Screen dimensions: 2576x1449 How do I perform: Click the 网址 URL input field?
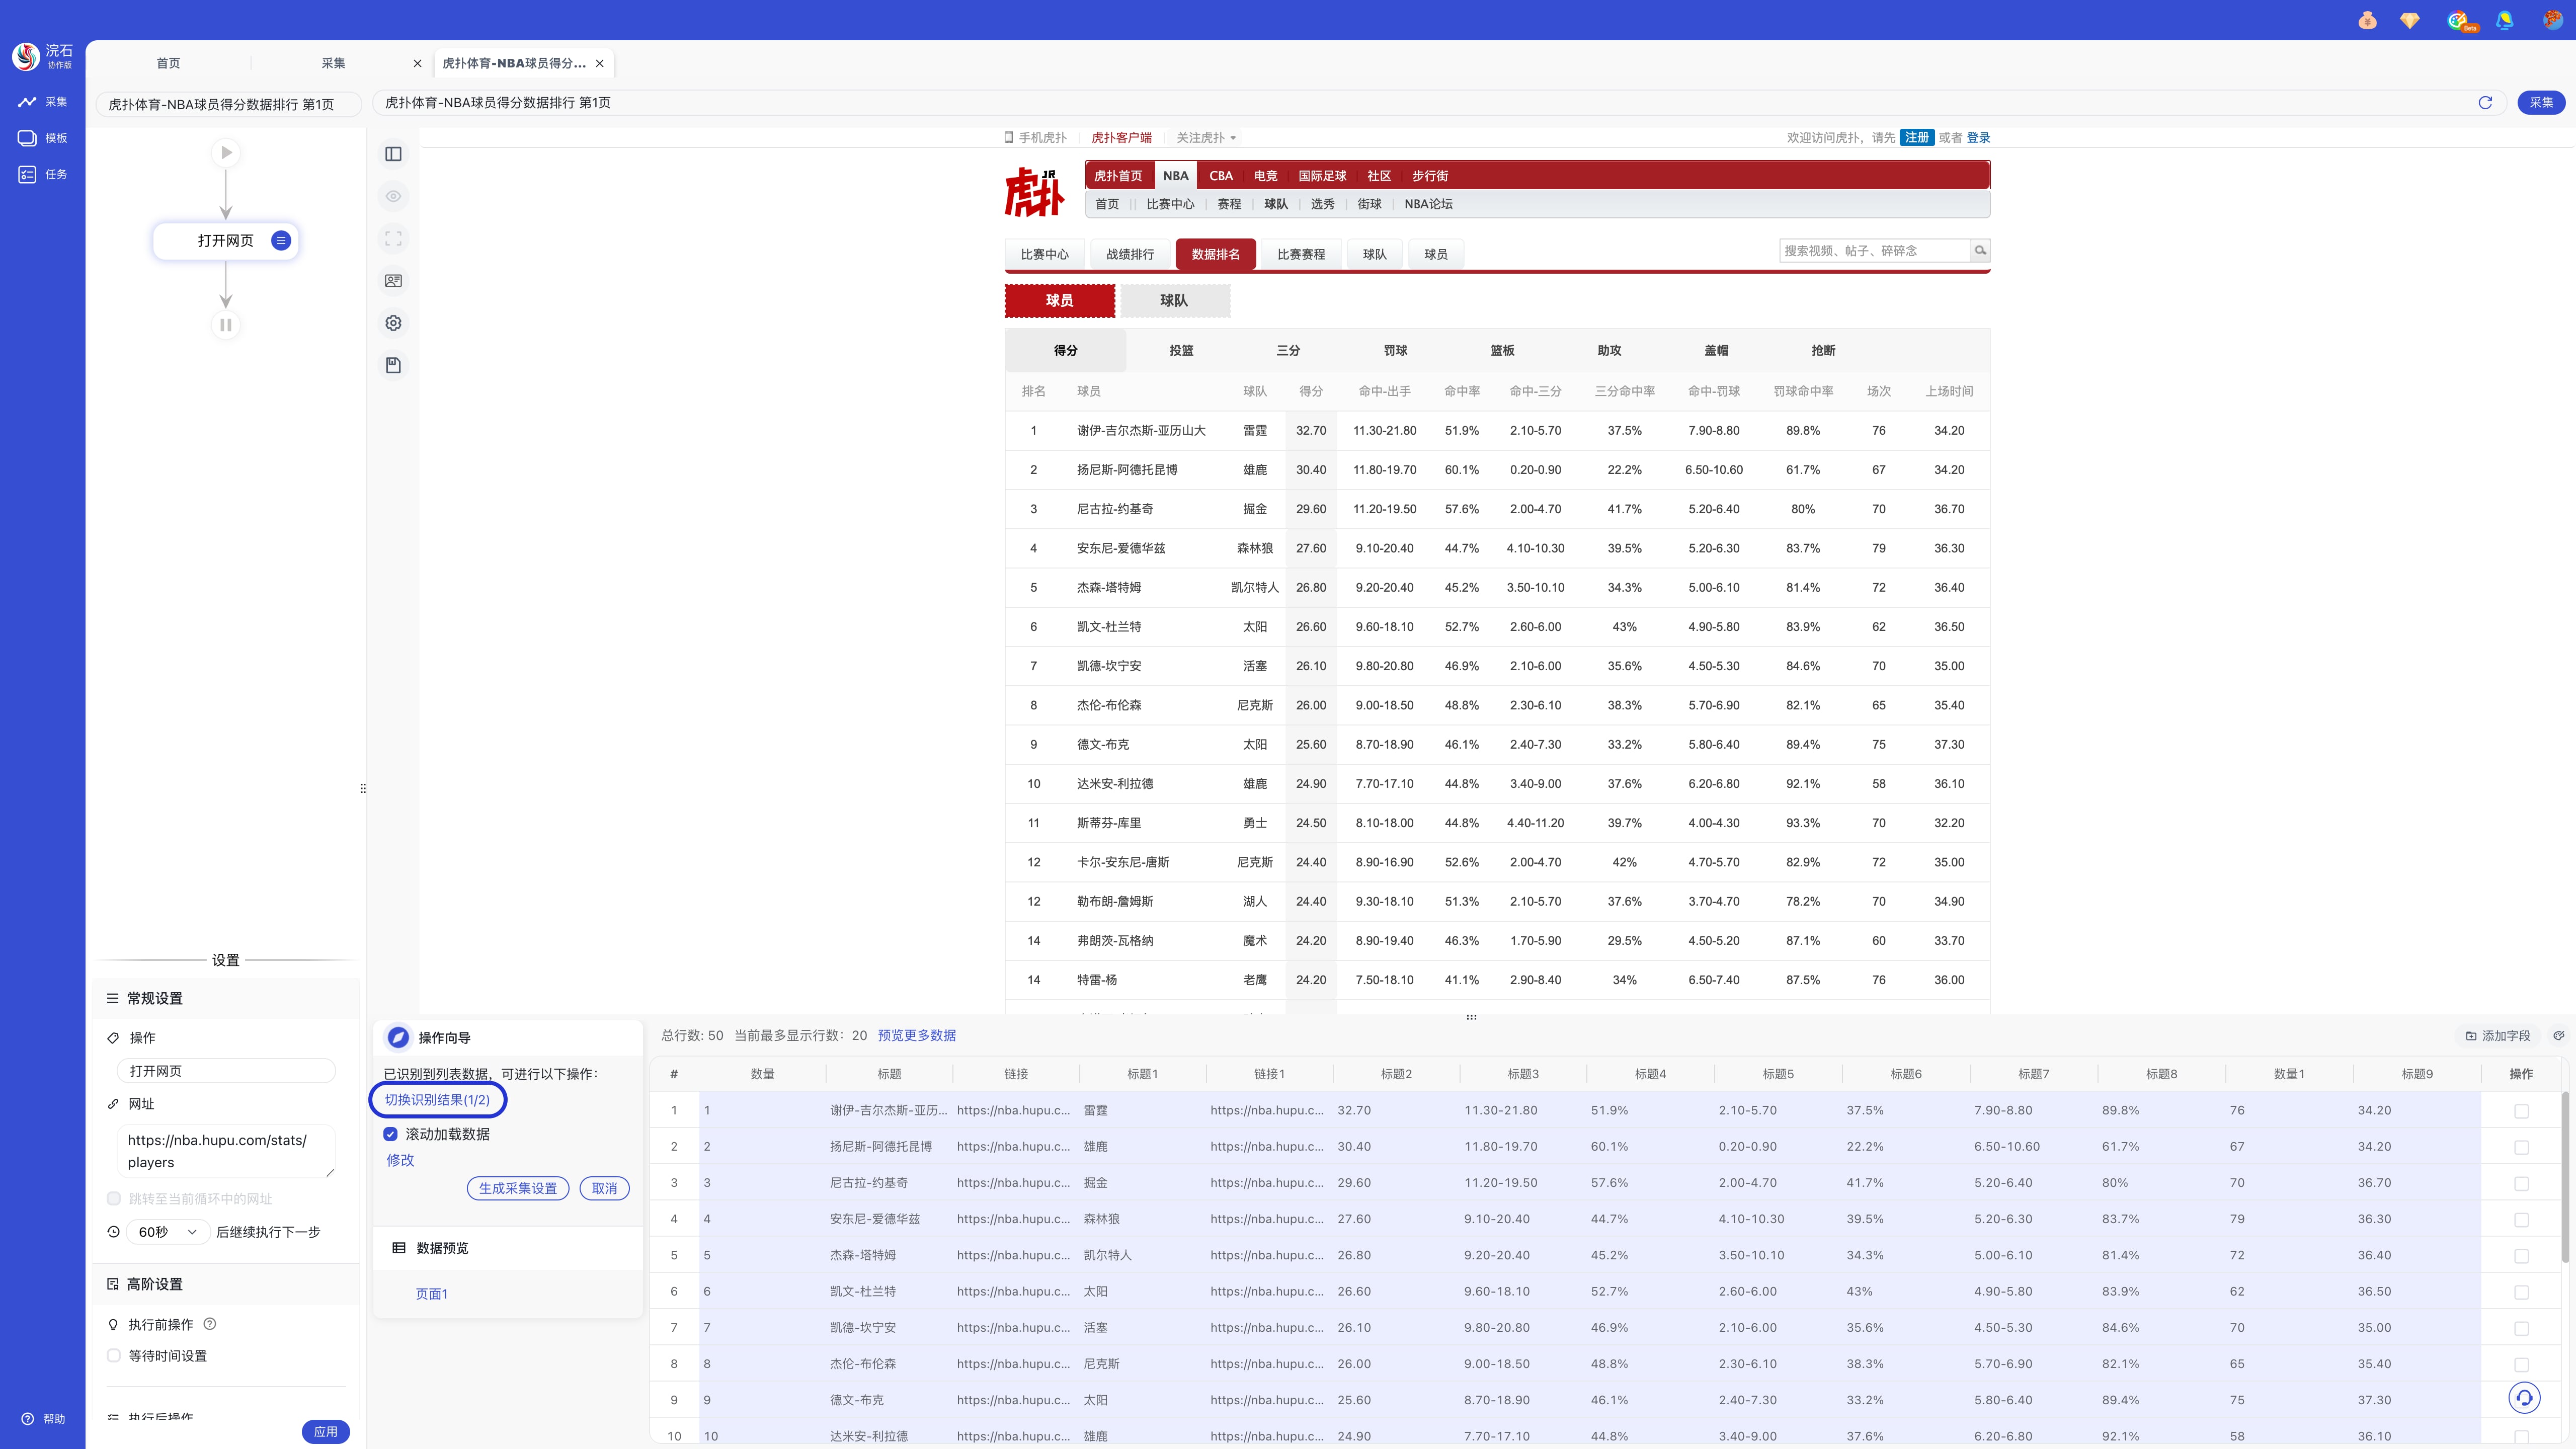(226, 1151)
